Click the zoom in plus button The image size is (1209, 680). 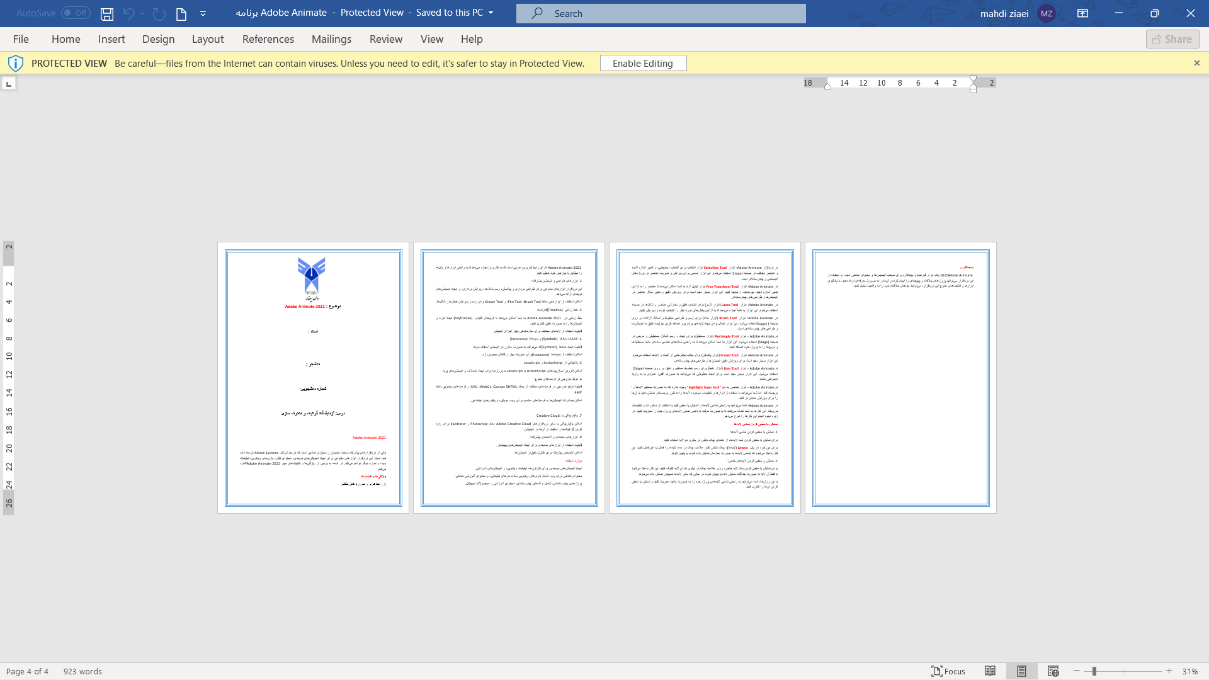click(1169, 671)
